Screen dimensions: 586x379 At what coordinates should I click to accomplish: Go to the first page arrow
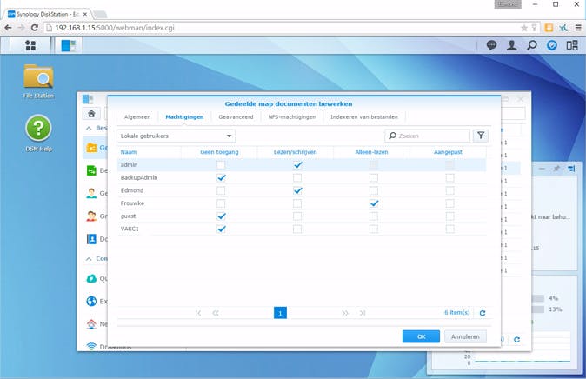click(197, 313)
